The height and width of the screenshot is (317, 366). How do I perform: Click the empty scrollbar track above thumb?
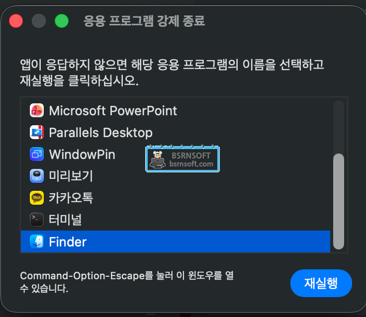[x=339, y=127]
